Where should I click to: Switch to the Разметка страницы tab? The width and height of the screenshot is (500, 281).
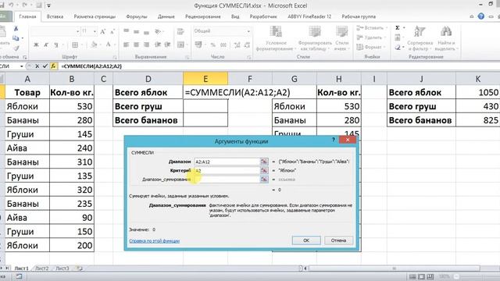(x=95, y=16)
